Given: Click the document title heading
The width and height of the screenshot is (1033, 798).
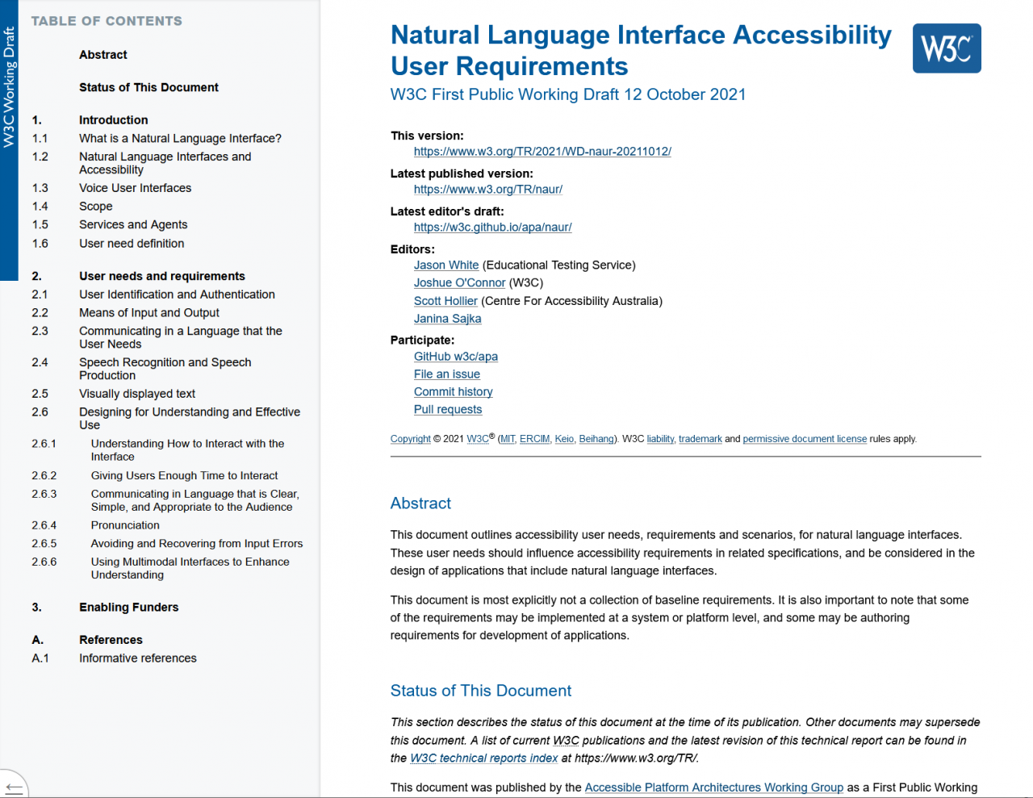Looking at the screenshot, I should point(641,50).
